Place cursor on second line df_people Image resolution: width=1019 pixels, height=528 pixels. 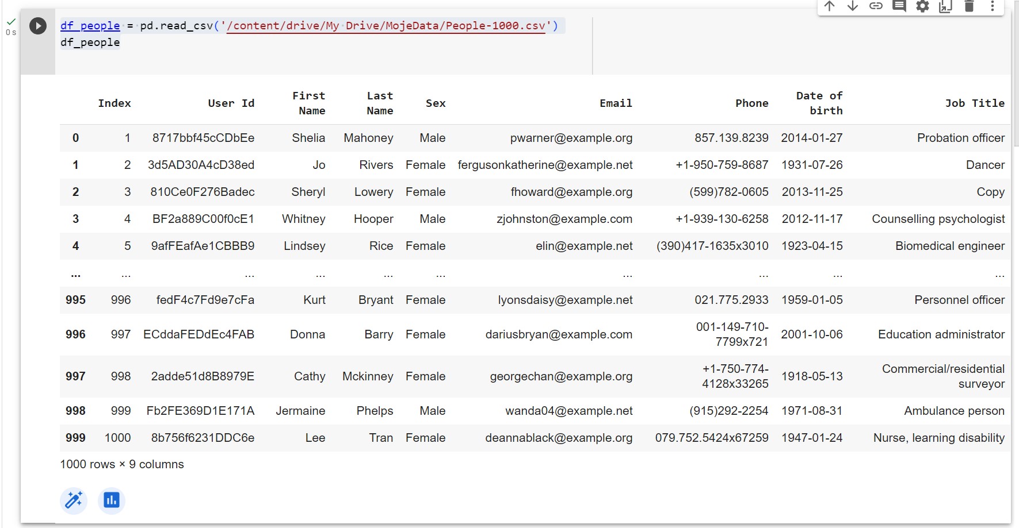coord(90,43)
